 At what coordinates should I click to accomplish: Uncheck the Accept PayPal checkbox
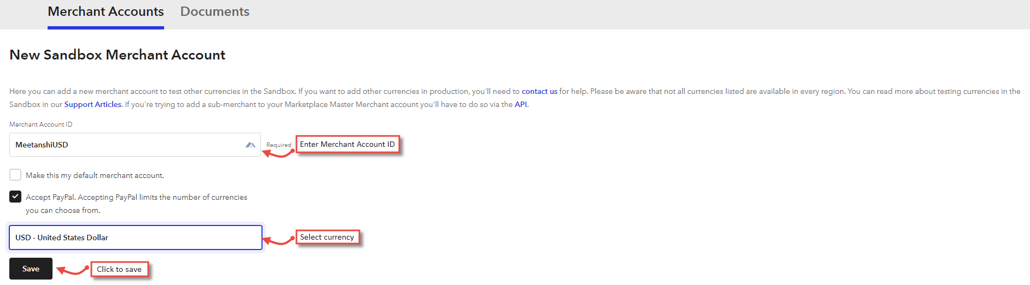(15, 197)
